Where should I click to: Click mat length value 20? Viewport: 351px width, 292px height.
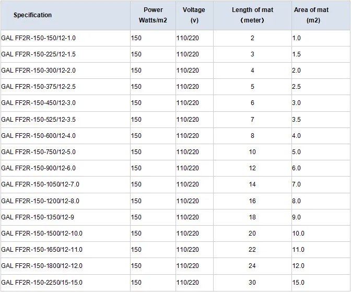[x=252, y=233]
